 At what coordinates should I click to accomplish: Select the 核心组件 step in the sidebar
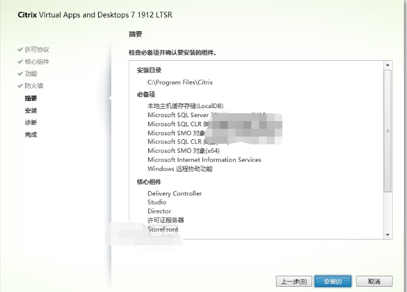tap(37, 62)
